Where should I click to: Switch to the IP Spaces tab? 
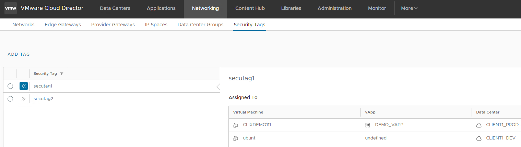coord(156,25)
